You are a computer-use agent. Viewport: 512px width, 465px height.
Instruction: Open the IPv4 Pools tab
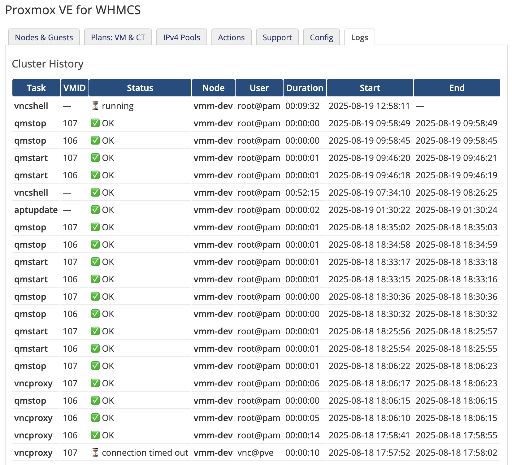click(x=181, y=37)
